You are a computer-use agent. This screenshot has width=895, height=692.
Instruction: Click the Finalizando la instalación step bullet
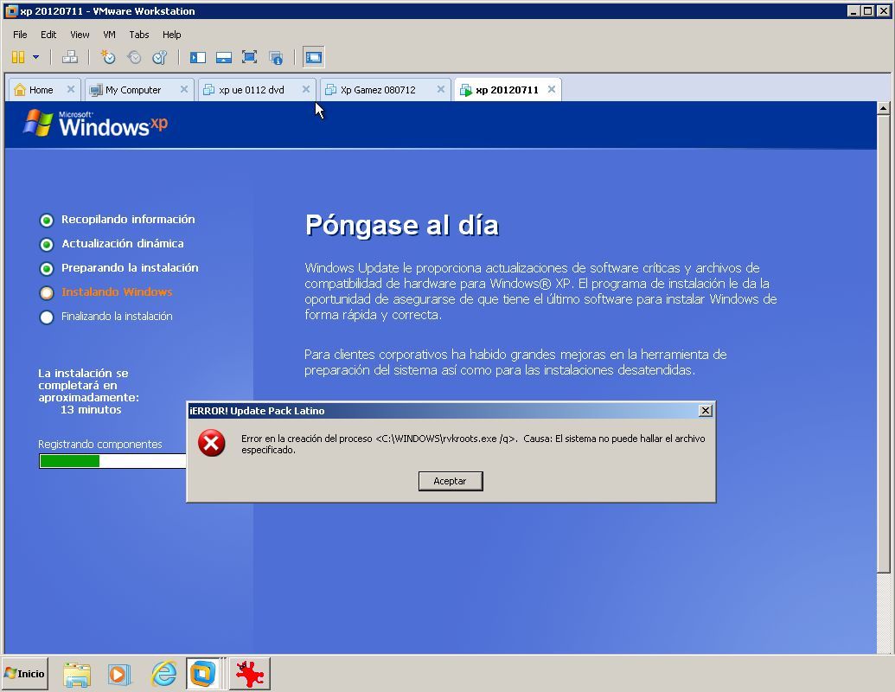47,317
